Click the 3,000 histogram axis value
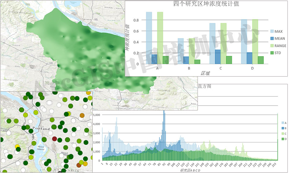 (97, 133)
